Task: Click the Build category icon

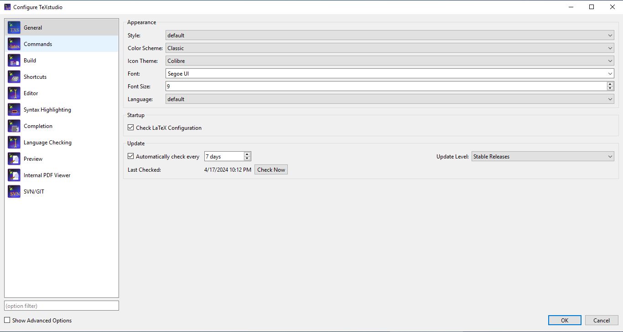Action: (x=14, y=61)
